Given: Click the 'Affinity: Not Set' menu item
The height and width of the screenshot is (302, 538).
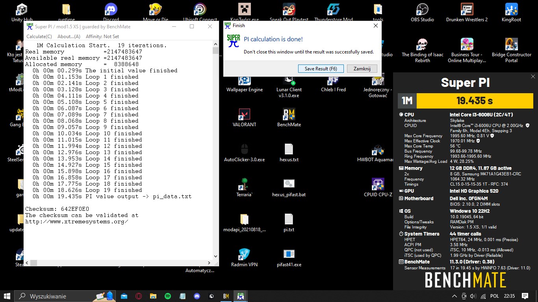Looking at the screenshot, I should click(x=102, y=37).
